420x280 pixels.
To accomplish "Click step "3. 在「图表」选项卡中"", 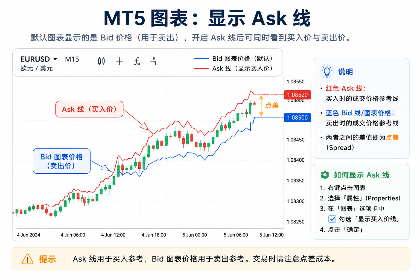I will (352, 209).
